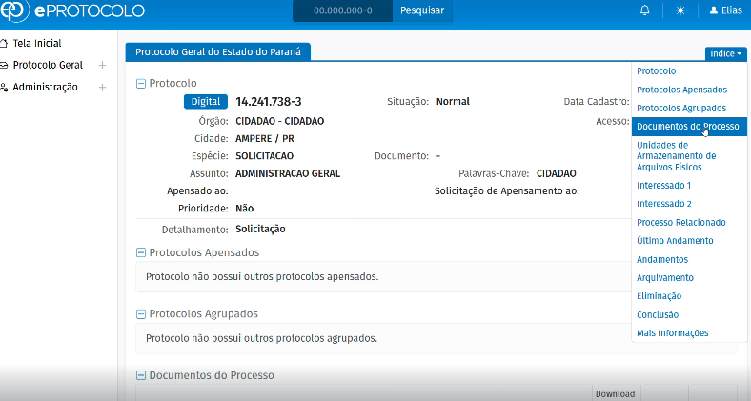Select Mais Informações in index menu
The height and width of the screenshot is (401, 751).
[x=672, y=333]
